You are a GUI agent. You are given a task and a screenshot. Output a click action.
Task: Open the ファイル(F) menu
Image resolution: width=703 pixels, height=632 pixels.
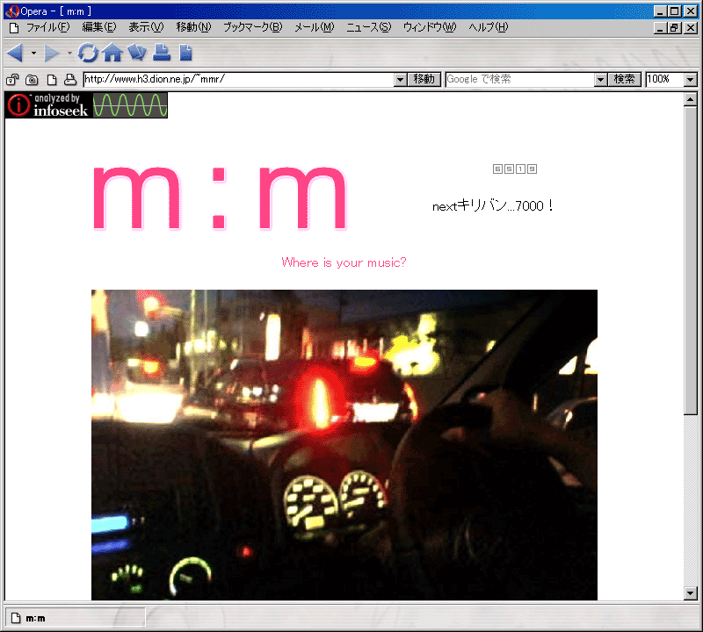pyautogui.click(x=48, y=27)
